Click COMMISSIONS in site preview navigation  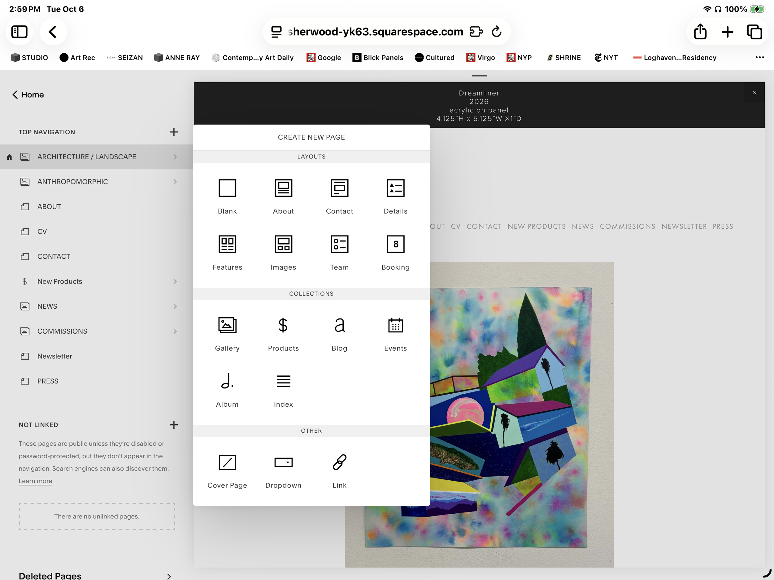tap(627, 226)
